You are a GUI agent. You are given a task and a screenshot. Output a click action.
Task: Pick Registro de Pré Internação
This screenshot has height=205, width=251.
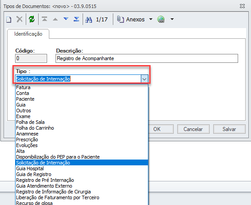tap(82, 180)
